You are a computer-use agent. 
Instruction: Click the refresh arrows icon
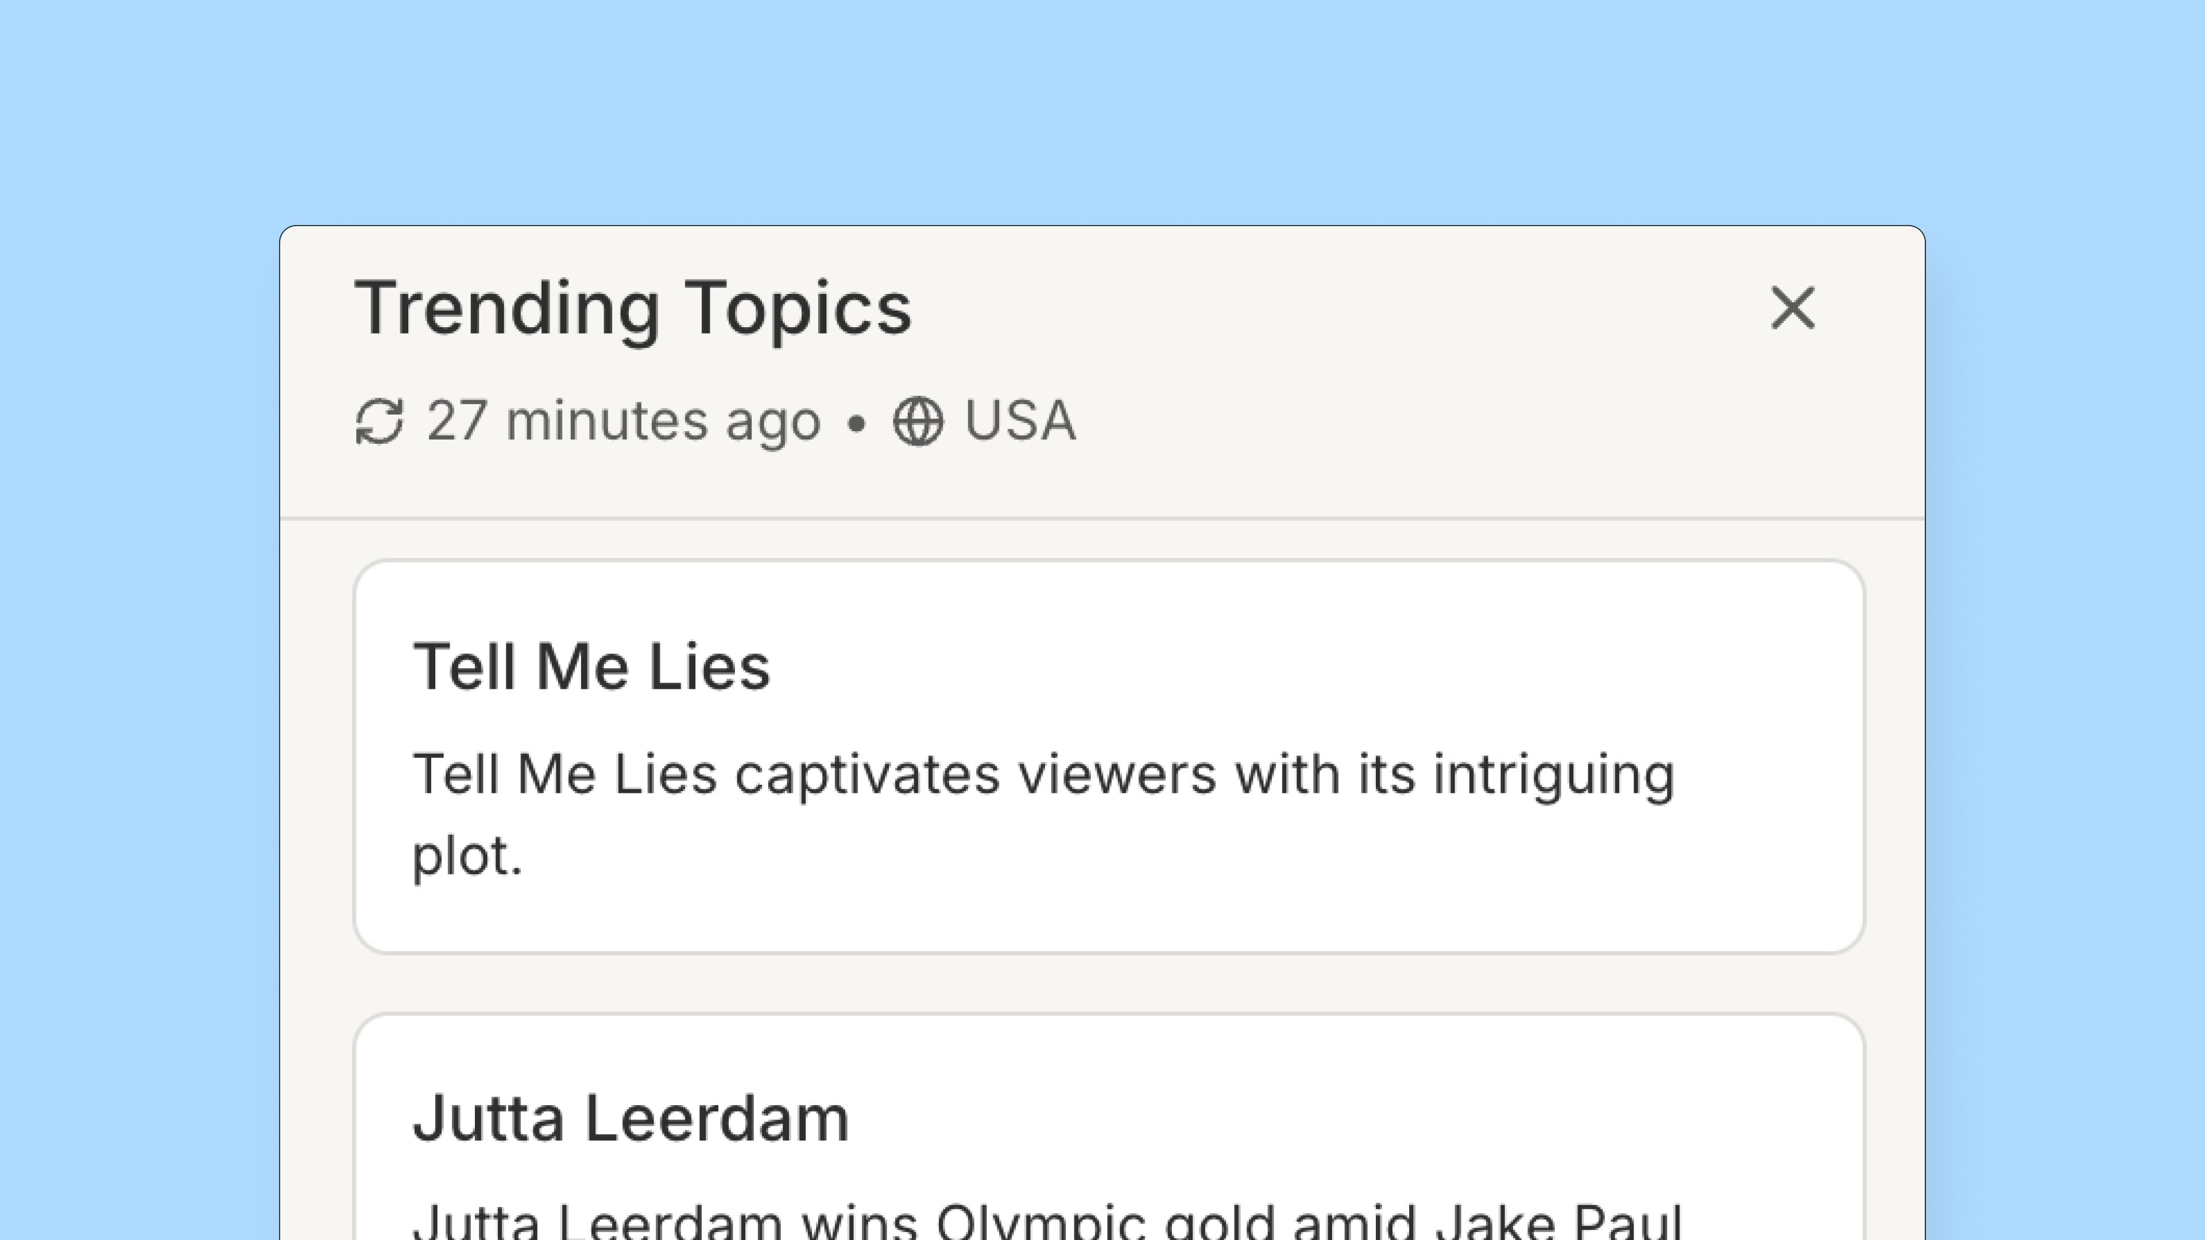tap(379, 421)
